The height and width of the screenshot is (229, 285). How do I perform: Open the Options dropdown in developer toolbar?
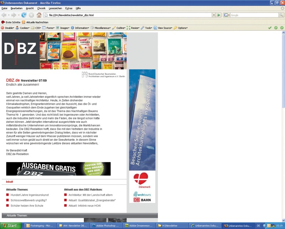tap(181, 28)
